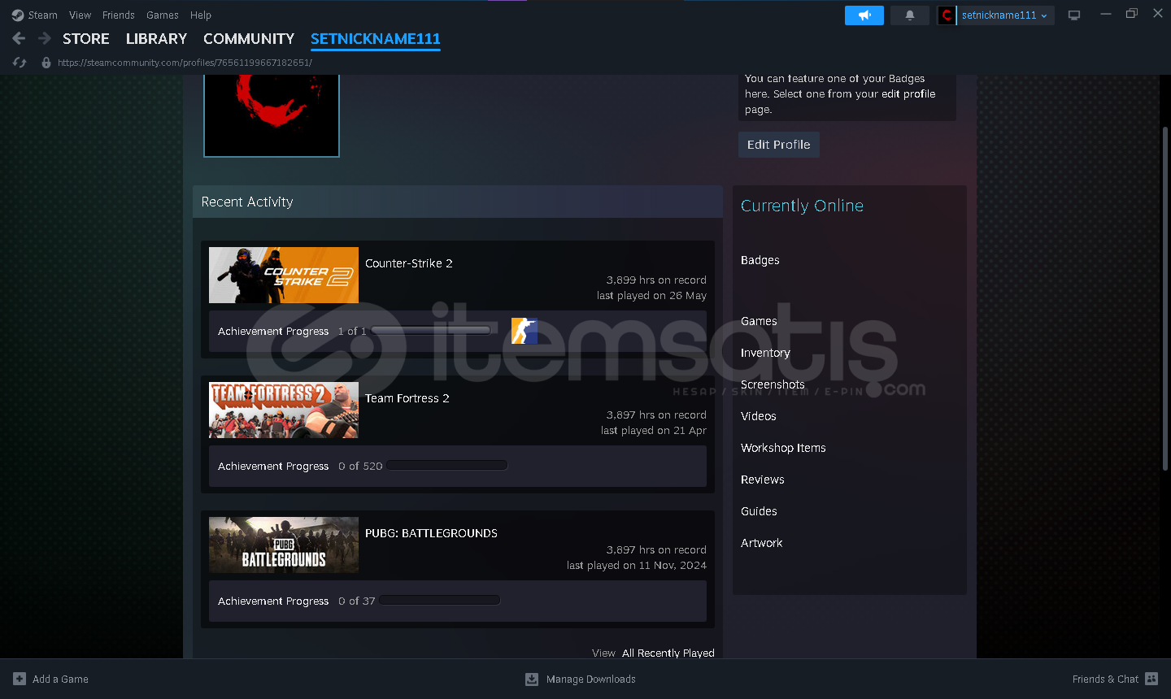Click the Manage Downloads arrow icon
The image size is (1171, 699).
tap(532, 679)
